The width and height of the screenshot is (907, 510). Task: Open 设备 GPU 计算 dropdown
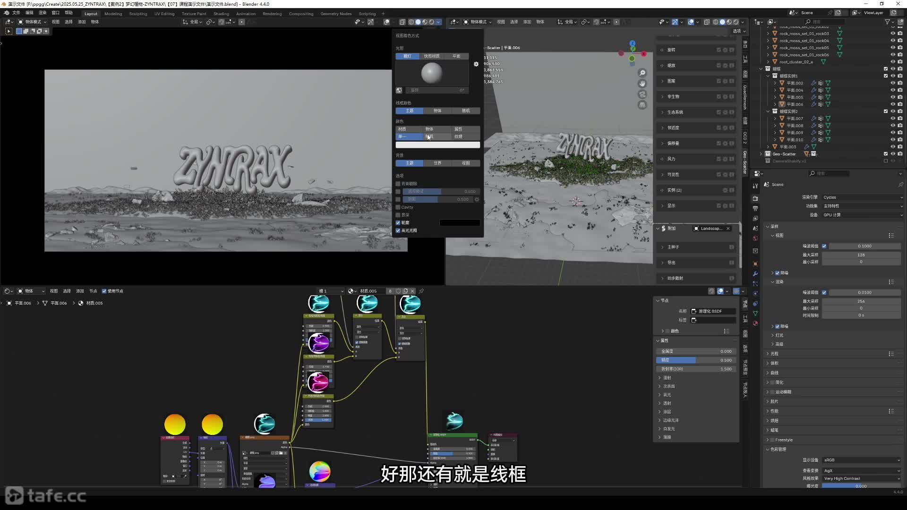coord(862,215)
